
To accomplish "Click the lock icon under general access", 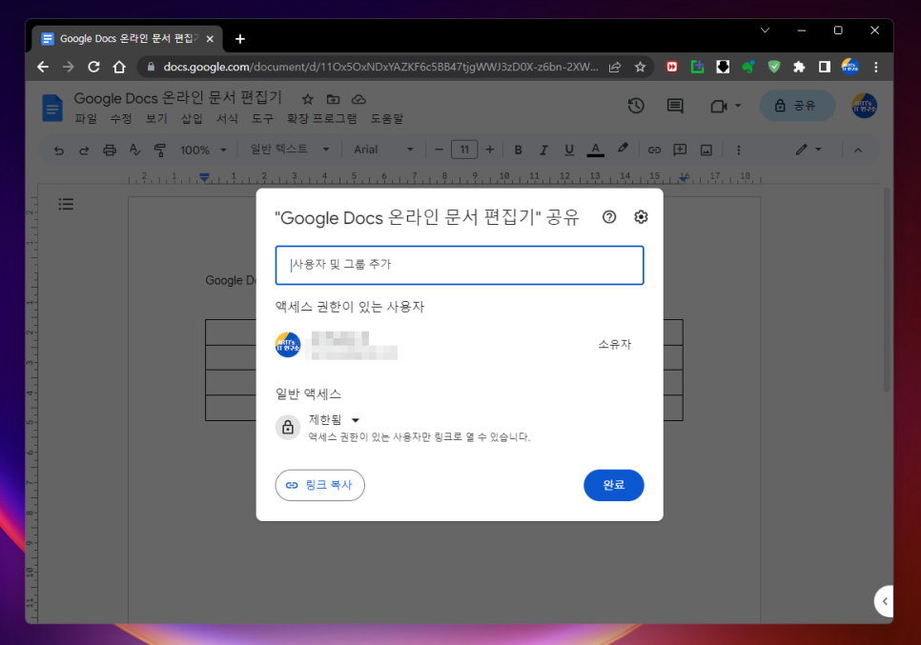I will click(288, 427).
